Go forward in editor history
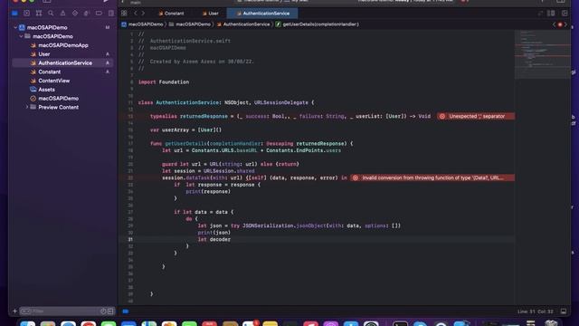 [143, 14]
